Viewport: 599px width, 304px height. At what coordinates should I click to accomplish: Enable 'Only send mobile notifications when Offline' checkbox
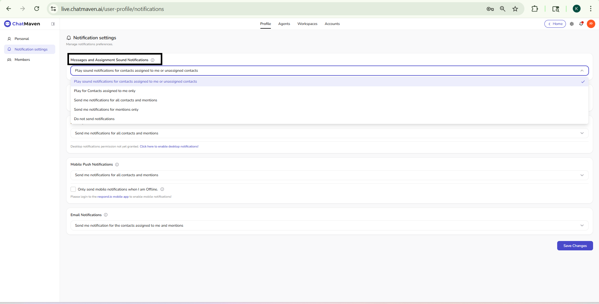coord(73,189)
